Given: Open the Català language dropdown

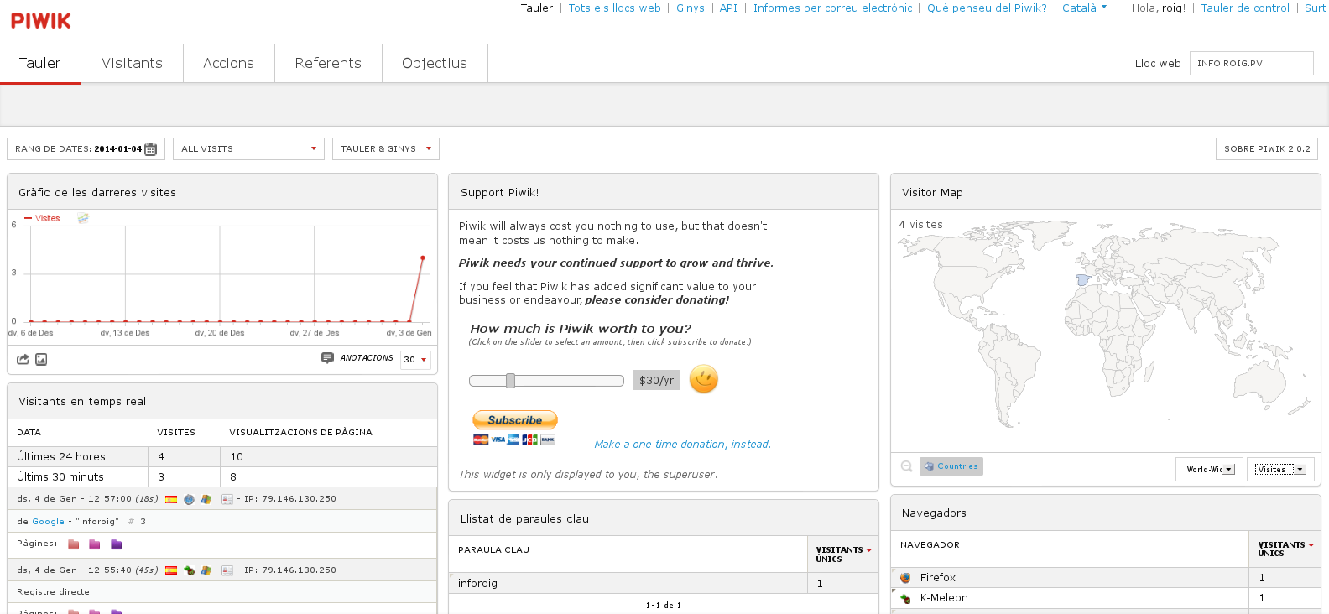Looking at the screenshot, I should point(1085,8).
